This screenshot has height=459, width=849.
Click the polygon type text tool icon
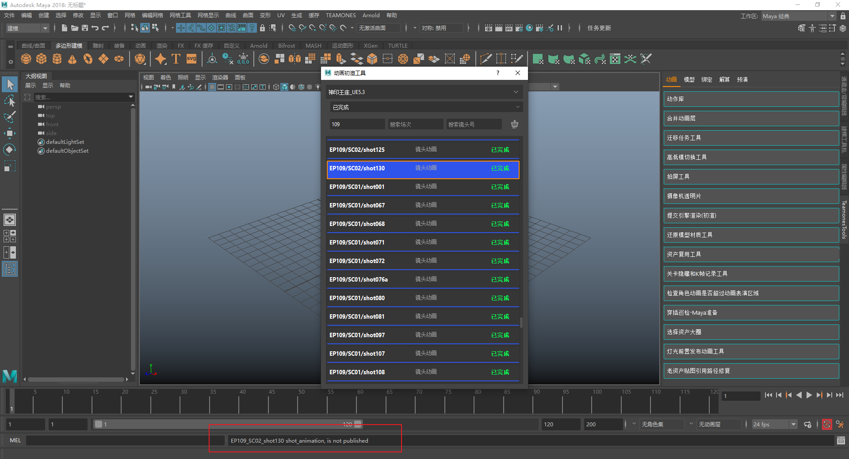coord(176,59)
